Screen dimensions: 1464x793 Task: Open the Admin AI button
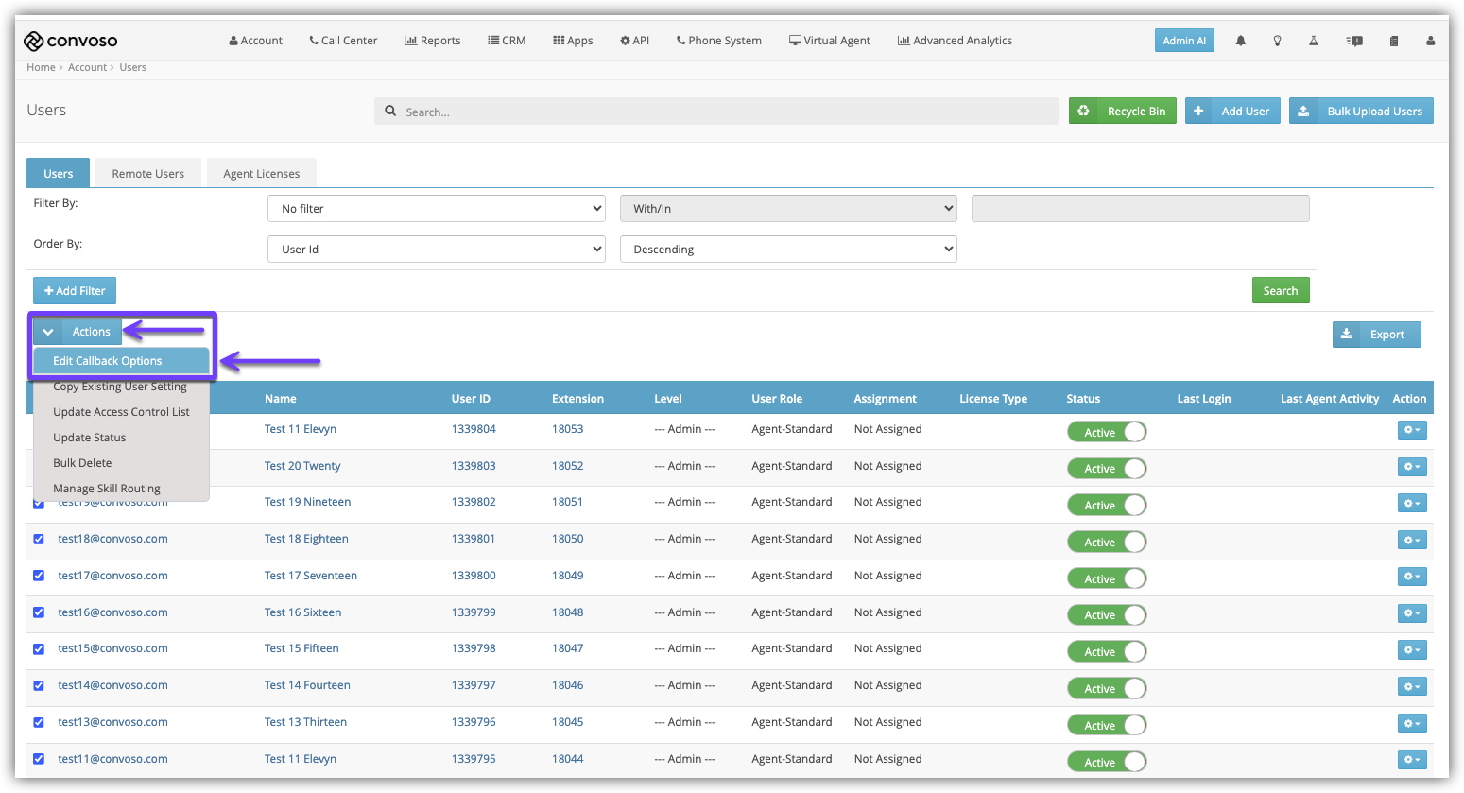click(1184, 41)
